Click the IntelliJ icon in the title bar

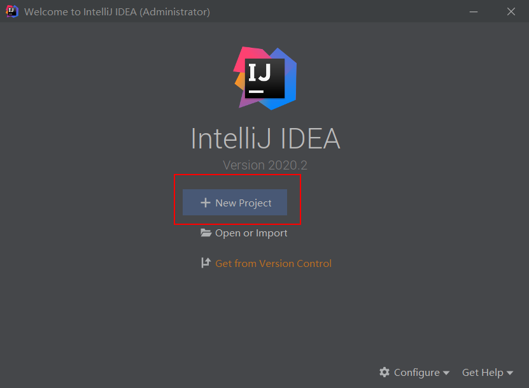[x=11, y=11]
